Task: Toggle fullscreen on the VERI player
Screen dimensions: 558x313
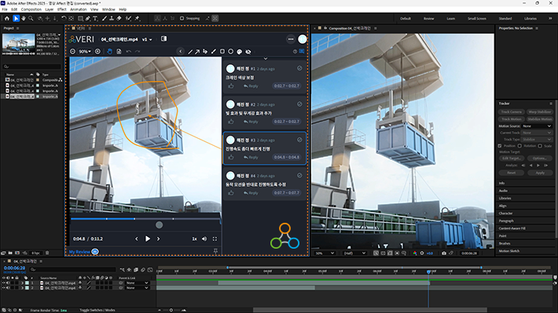Action: point(215,239)
